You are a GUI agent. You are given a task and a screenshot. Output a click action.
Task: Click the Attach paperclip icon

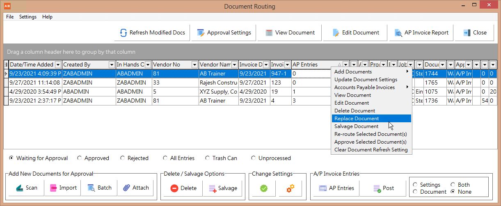point(126,188)
